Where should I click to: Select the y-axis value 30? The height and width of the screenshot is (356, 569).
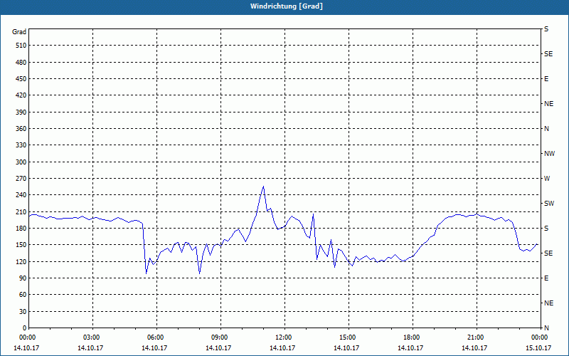(23, 312)
